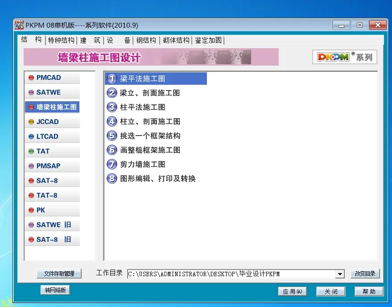This screenshot has width=392, height=307.
Task: Open the PMCAD module
Action: pyautogui.click(x=52, y=78)
